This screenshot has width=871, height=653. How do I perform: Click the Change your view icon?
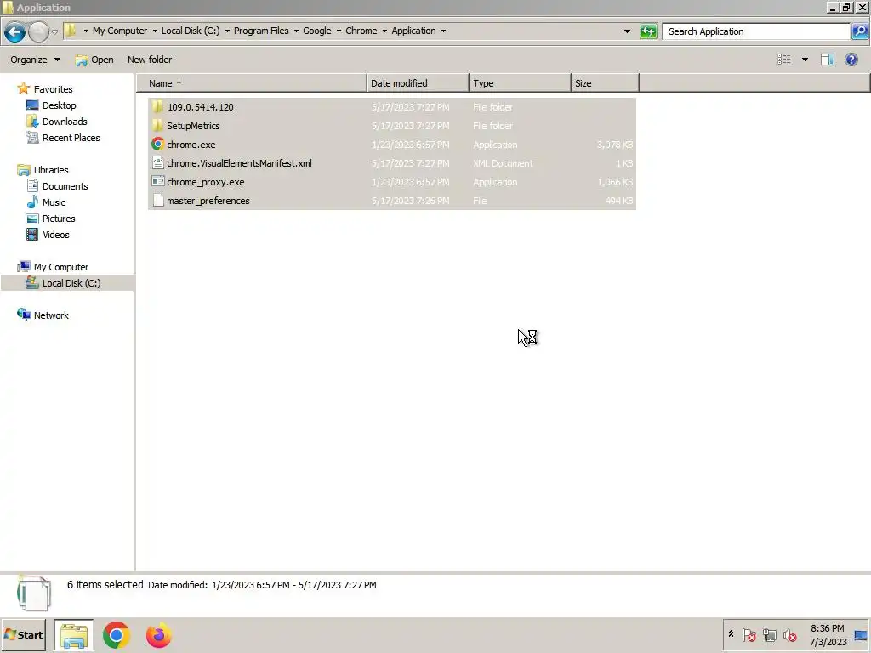point(783,60)
